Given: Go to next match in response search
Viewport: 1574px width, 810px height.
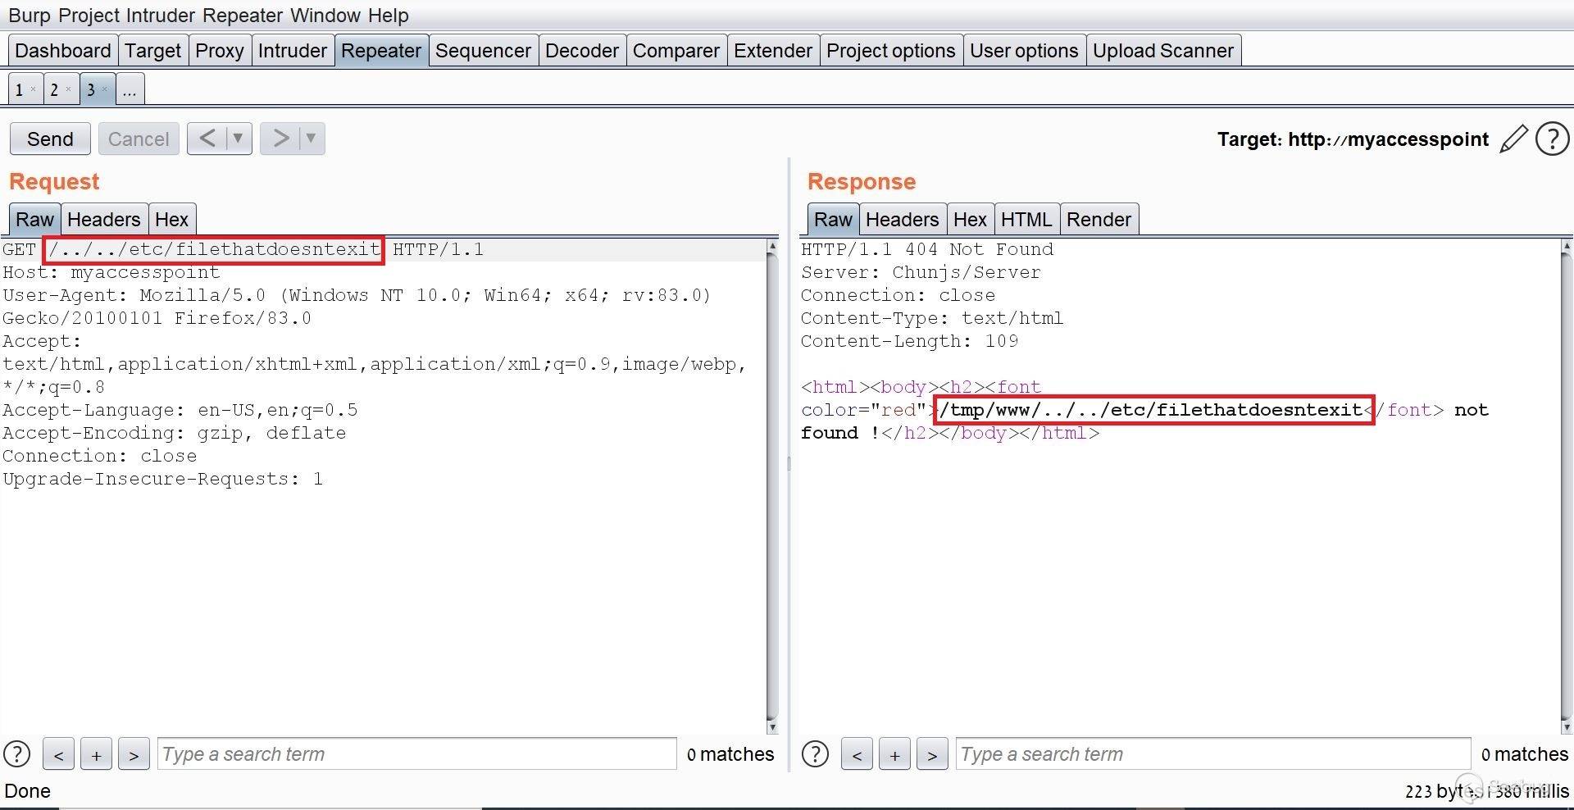Looking at the screenshot, I should (932, 754).
